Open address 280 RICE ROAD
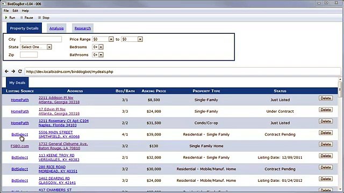The width and height of the screenshot is (344, 193). point(58,169)
